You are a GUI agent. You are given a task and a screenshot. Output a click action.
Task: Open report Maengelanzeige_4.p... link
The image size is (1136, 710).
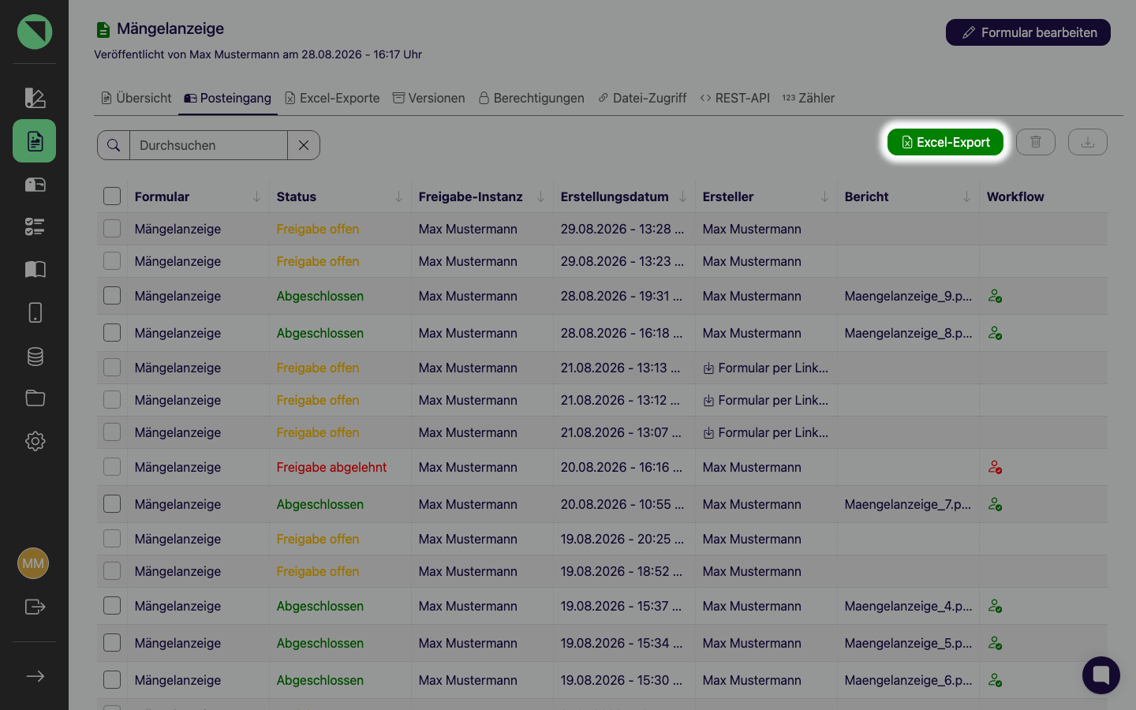(908, 606)
